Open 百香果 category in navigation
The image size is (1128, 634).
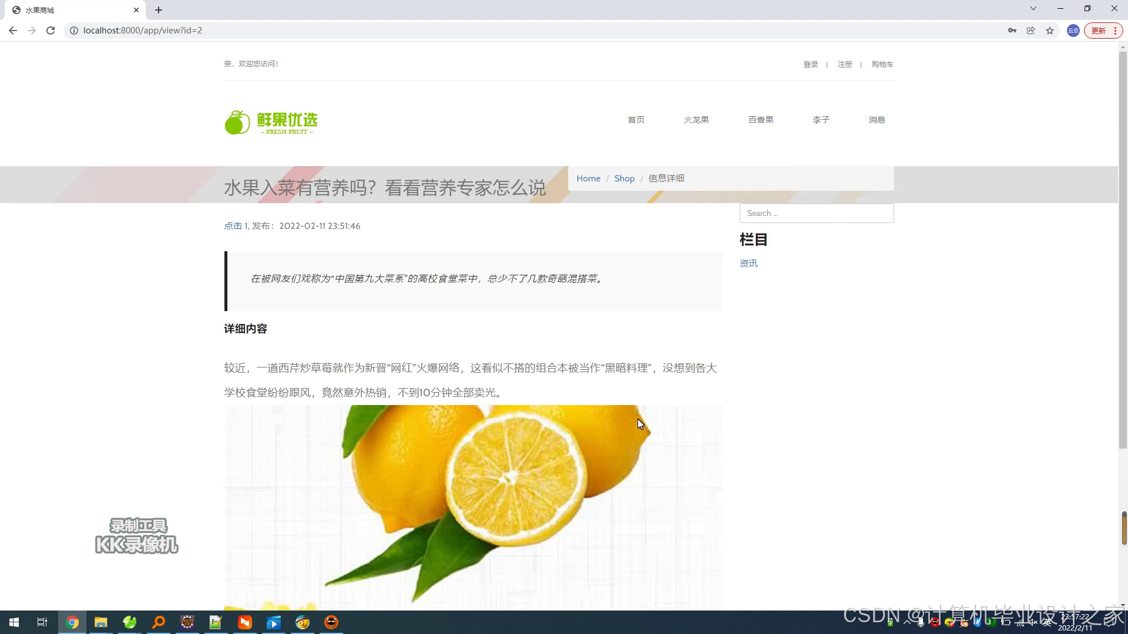coord(761,120)
